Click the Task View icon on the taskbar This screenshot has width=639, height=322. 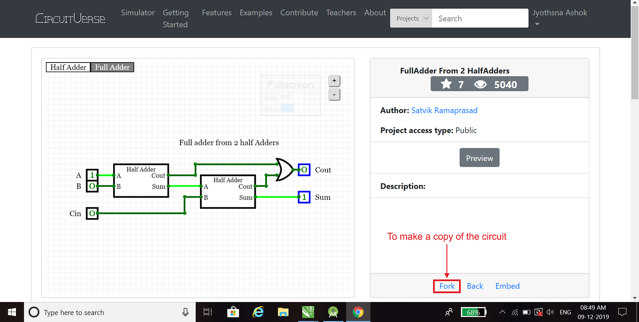pyautogui.click(x=207, y=312)
